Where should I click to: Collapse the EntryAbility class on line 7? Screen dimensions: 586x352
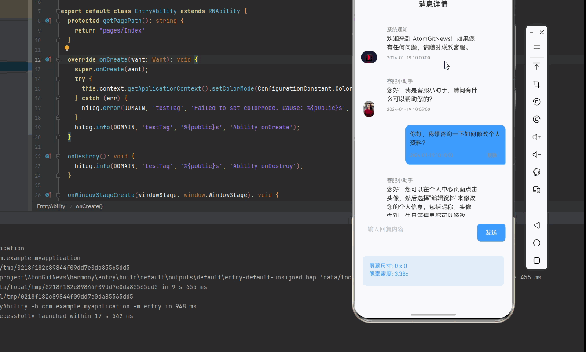click(x=58, y=11)
